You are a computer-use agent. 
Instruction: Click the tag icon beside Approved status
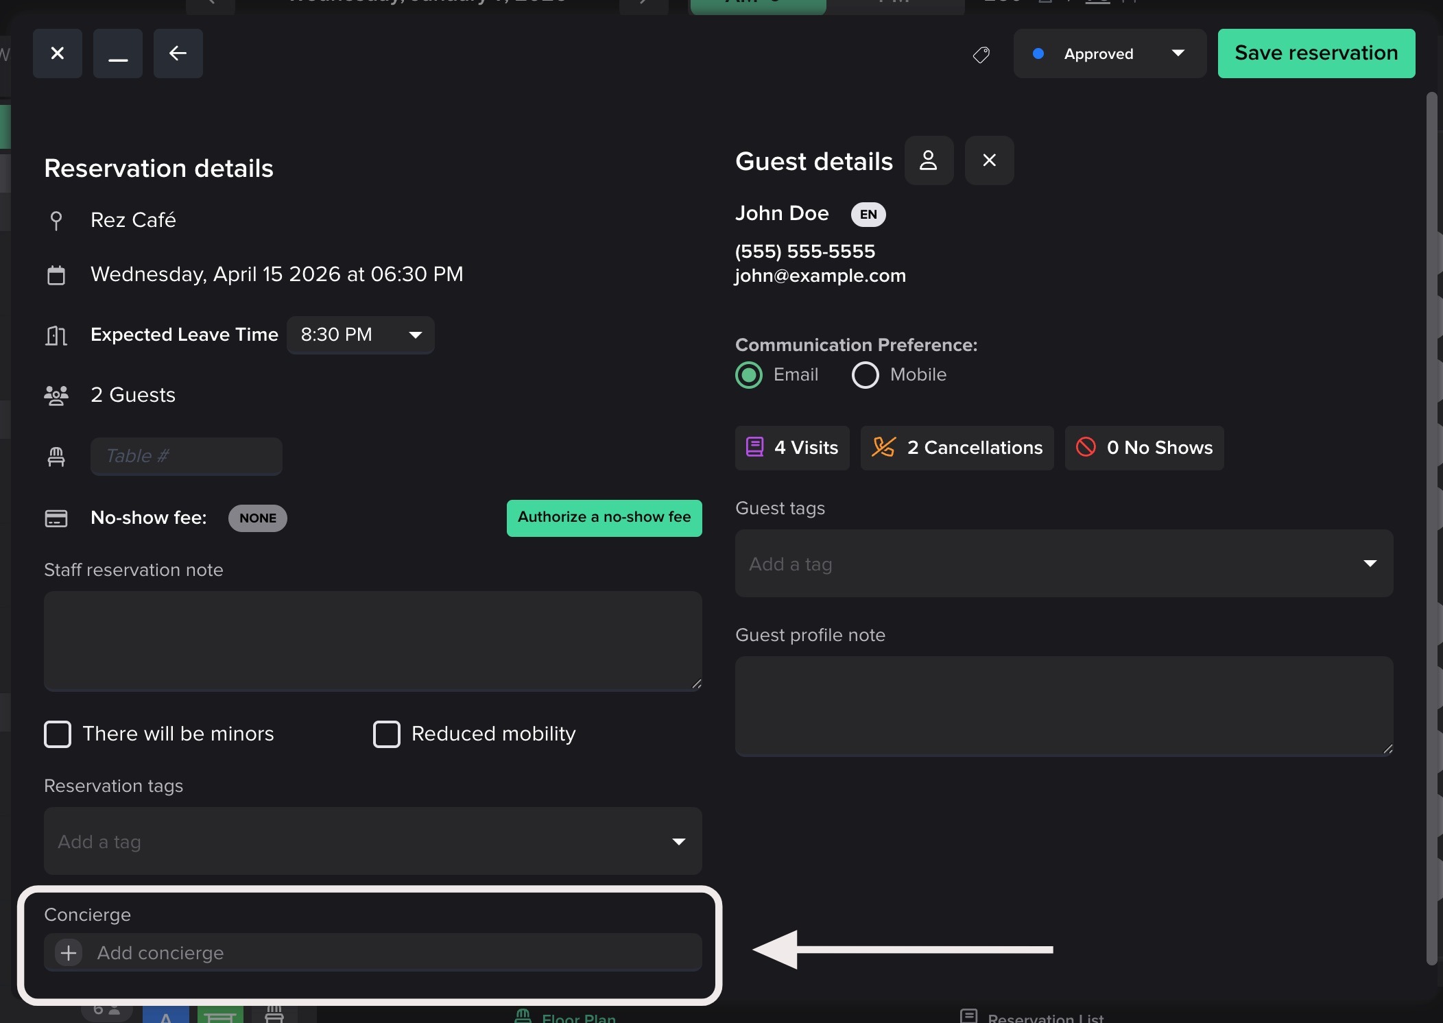[x=981, y=54]
